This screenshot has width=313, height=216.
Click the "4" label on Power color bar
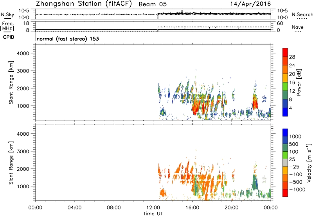291,108
